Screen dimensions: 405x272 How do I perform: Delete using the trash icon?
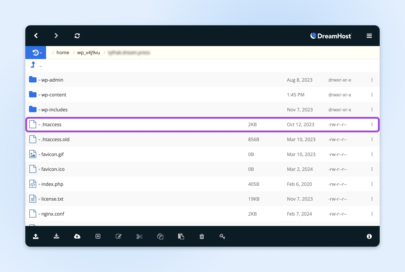[x=202, y=236]
